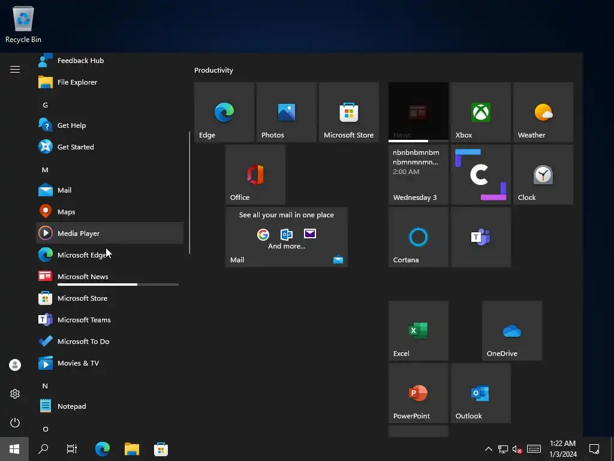This screenshot has height=461, width=614.
Task: Open the Cortana tile
Action: tap(418, 237)
